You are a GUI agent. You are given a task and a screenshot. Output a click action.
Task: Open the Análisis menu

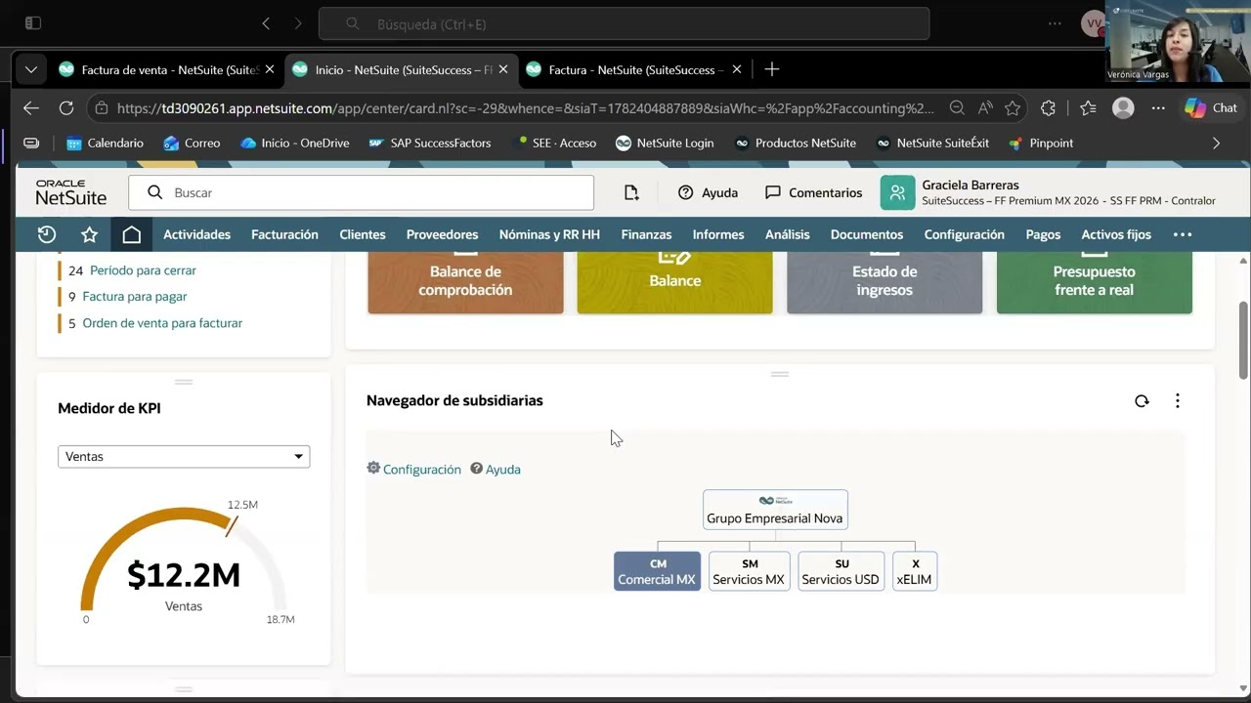tap(788, 234)
